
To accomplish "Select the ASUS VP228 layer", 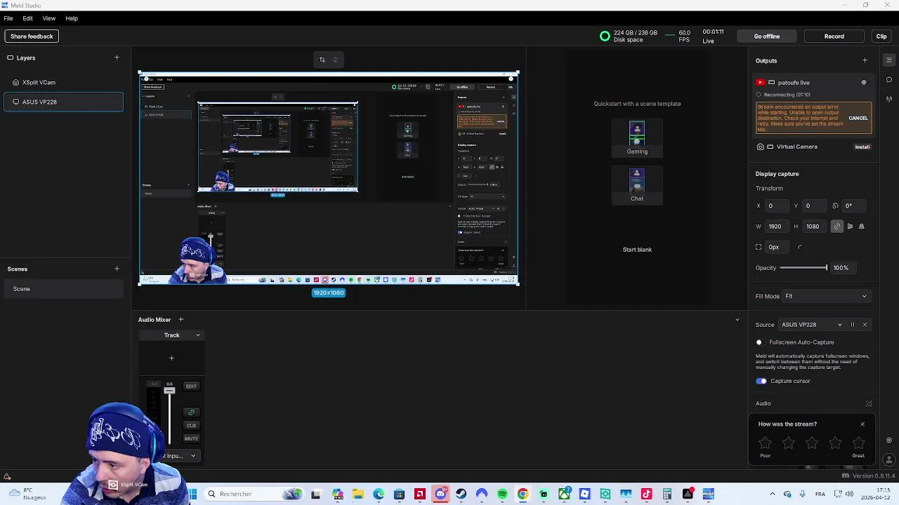I will point(64,102).
